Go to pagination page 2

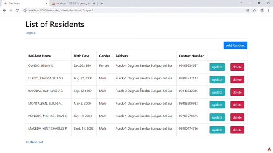pos(28,142)
